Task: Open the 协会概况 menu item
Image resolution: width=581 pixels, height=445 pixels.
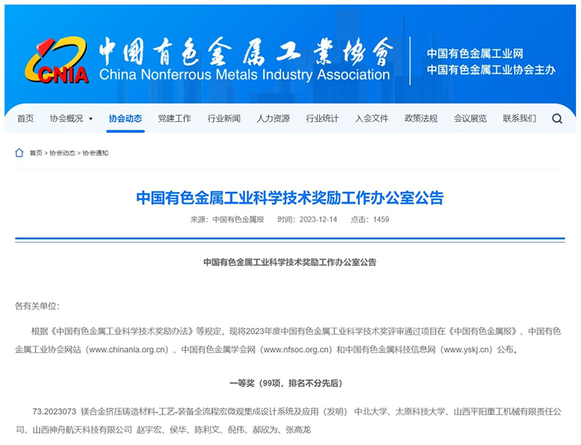Action: pyautogui.click(x=67, y=118)
